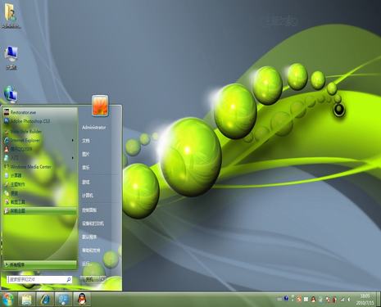
Task: Click the taskbar clock showing 2010/7/15
Action: 365,300
